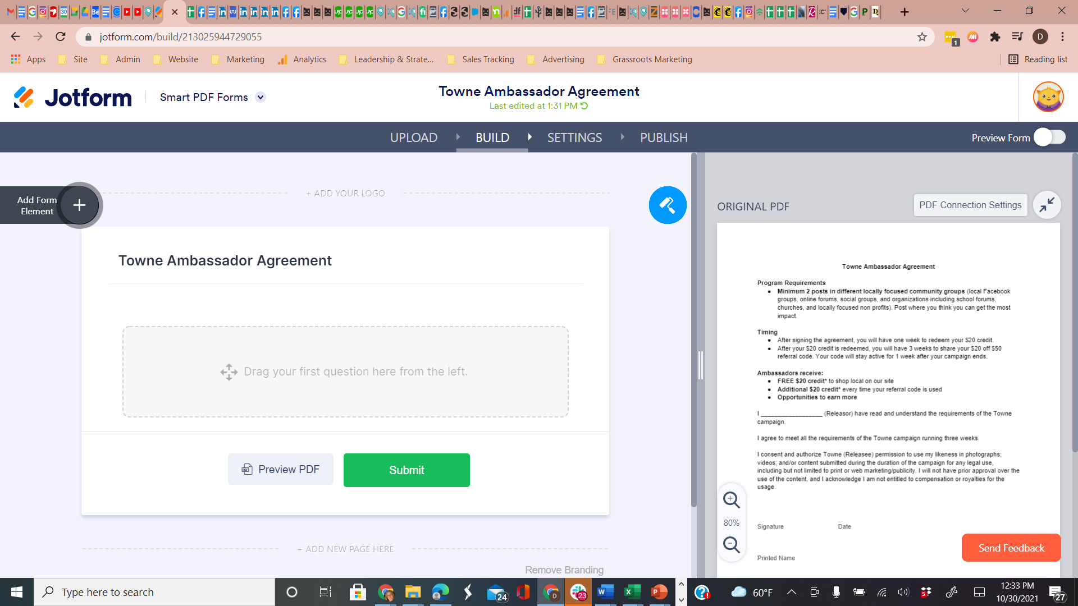This screenshot has height=606, width=1078.
Task: Collapse the Original PDF preview panel
Action: tap(1048, 205)
